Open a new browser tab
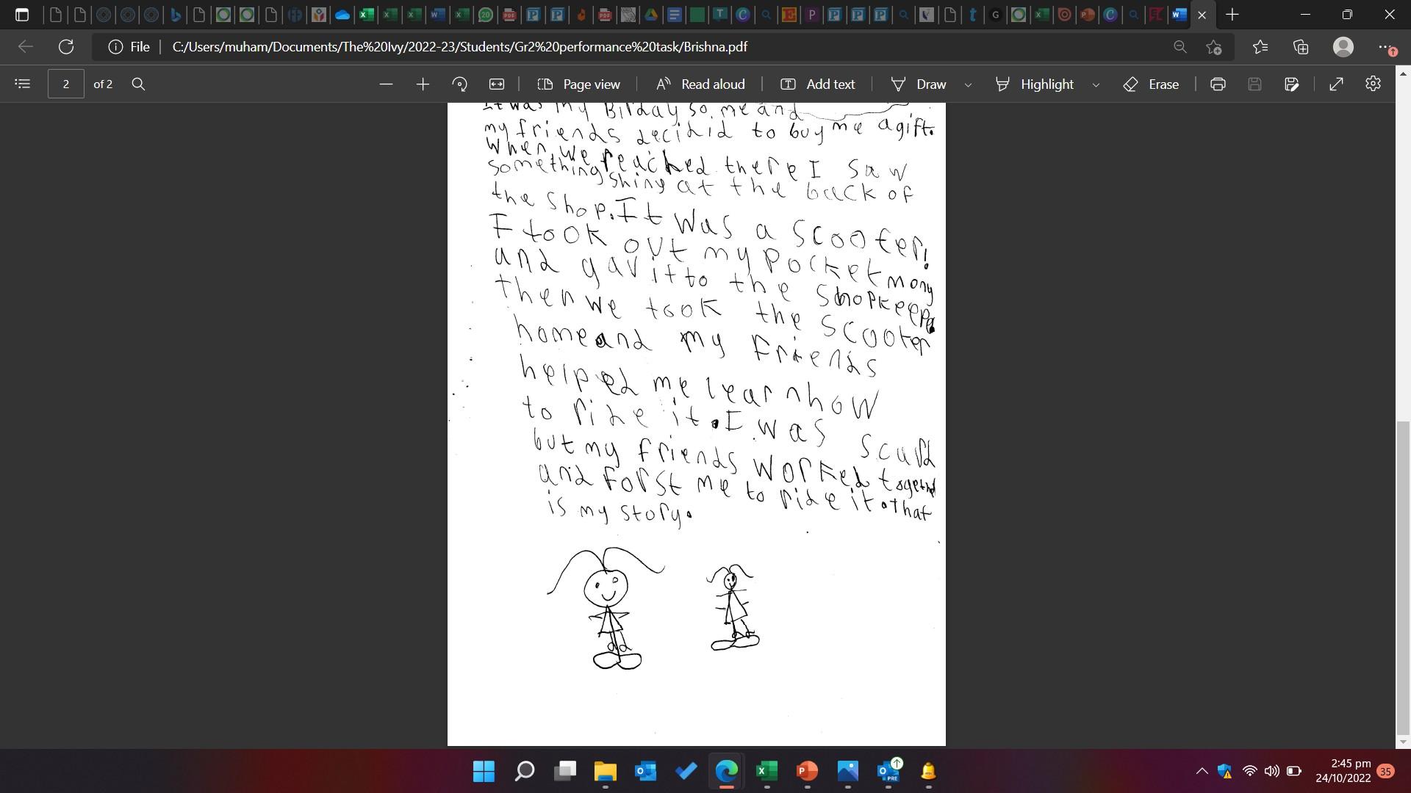 point(1232,14)
